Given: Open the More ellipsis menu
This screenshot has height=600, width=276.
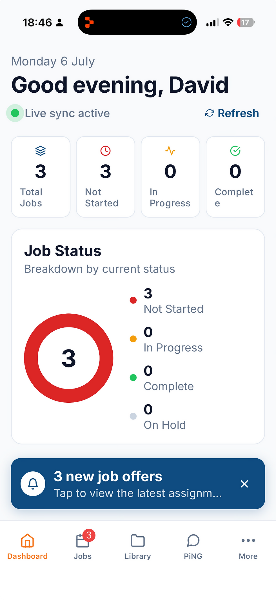Looking at the screenshot, I should [x=248, y=540].
